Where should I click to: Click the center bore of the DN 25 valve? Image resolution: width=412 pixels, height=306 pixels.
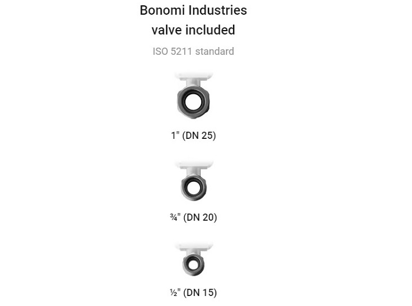tap(192, 102)
